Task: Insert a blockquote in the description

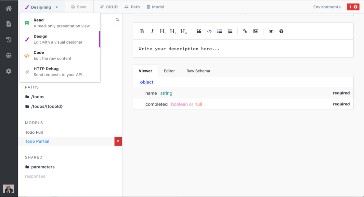Action: [x=199, y=31]
